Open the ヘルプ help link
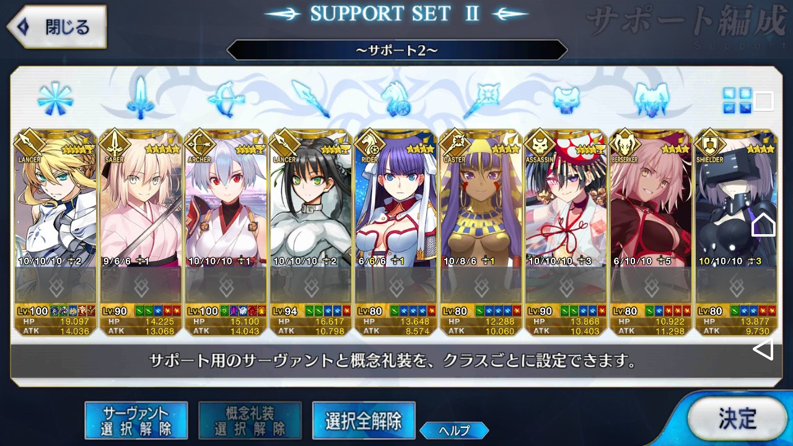 coord(454,430)
